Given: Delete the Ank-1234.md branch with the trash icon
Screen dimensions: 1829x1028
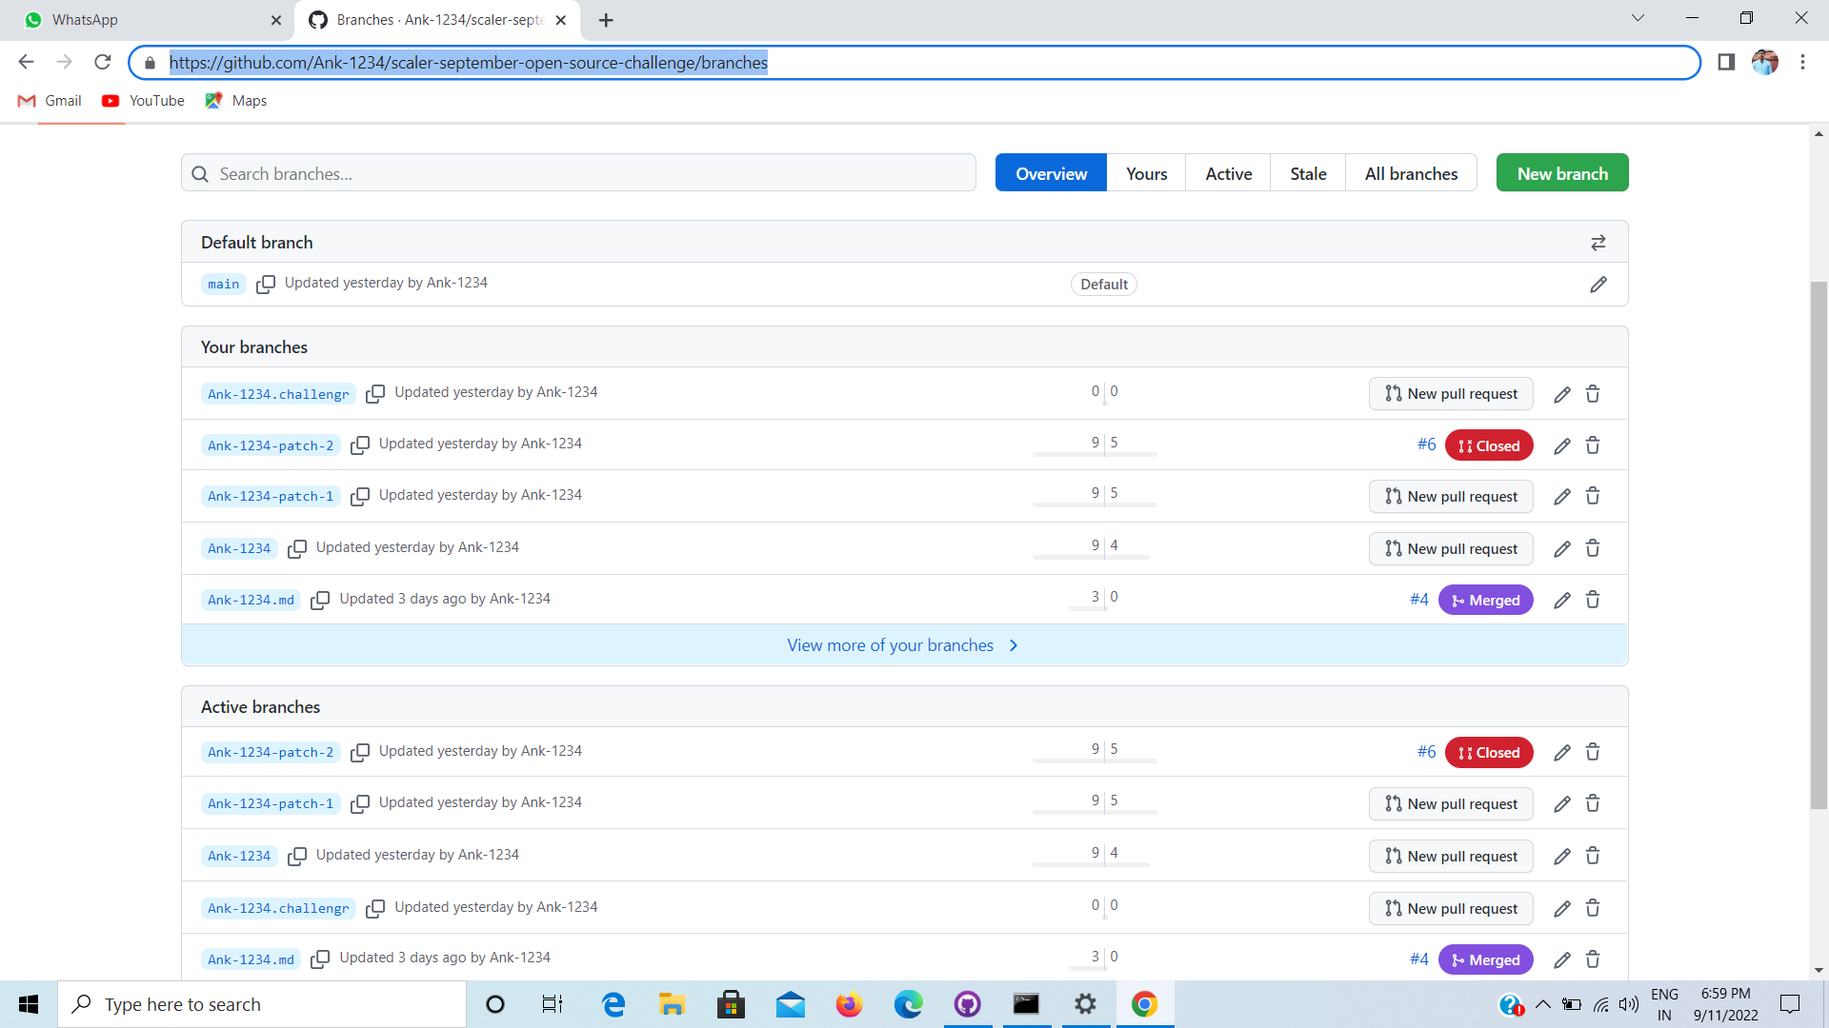Looking at the screenshot, I should pyautogui.click(x=1592, y=600).
